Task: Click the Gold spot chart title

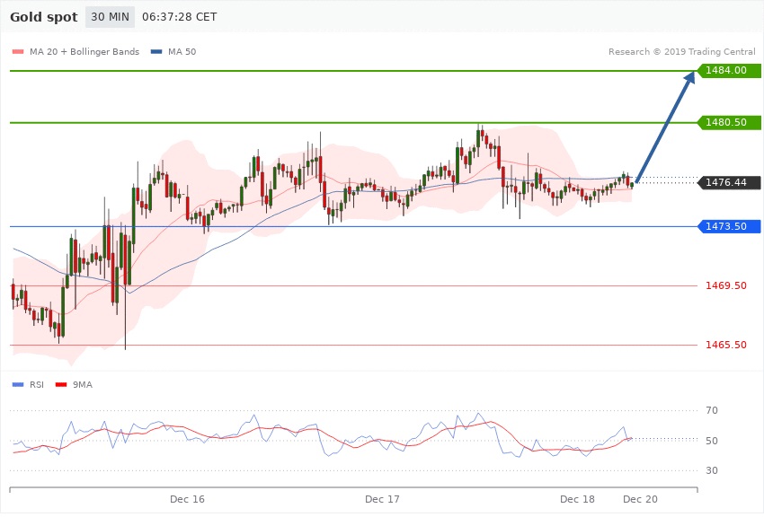Action: [43, 17]
